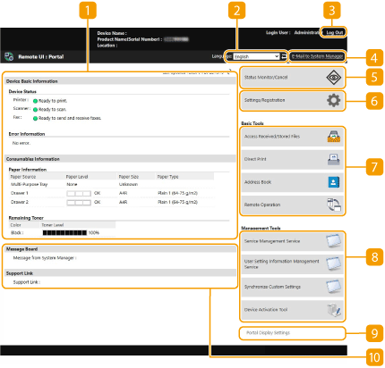This screenshot has width=385, height=368.
Task: Open the Address Book icon
Action: [x=334, y=182]
